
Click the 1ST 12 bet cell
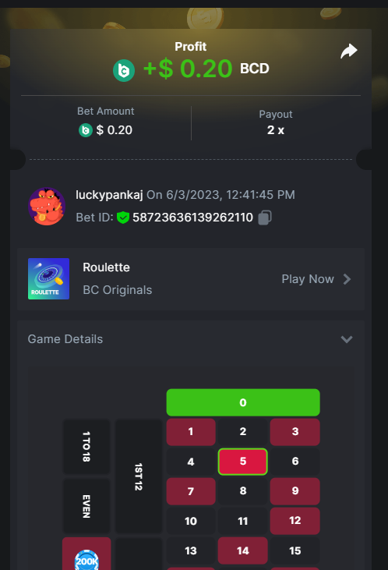pyautogui.click(x=139, y=476)
